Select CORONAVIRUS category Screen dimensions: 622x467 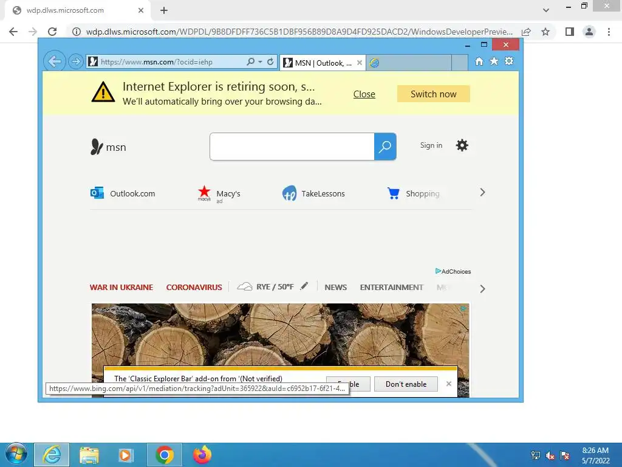[194, 287]
